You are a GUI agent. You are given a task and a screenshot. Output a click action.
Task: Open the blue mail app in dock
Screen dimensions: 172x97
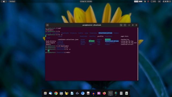point(51,93)
